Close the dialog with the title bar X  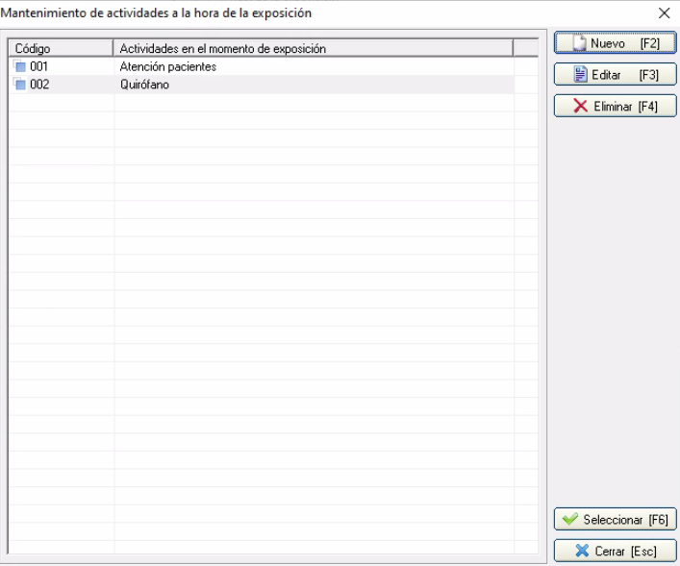[664, 12]
